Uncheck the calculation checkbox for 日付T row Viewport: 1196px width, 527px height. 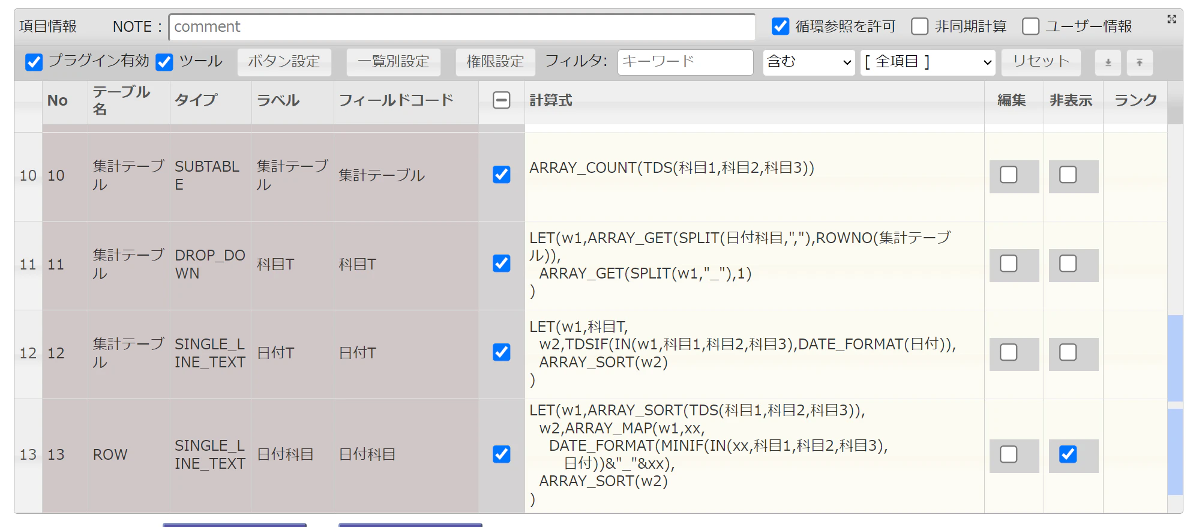(x=501, y=352)
